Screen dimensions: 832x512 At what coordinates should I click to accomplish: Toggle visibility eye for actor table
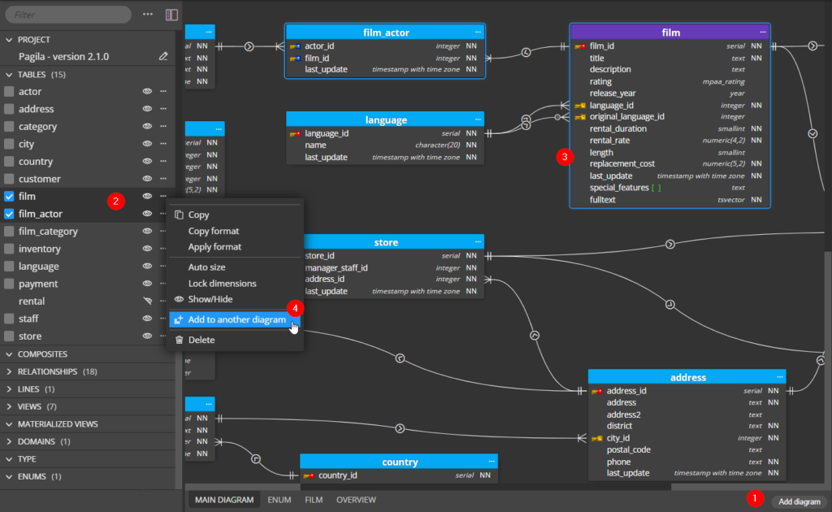147,91
